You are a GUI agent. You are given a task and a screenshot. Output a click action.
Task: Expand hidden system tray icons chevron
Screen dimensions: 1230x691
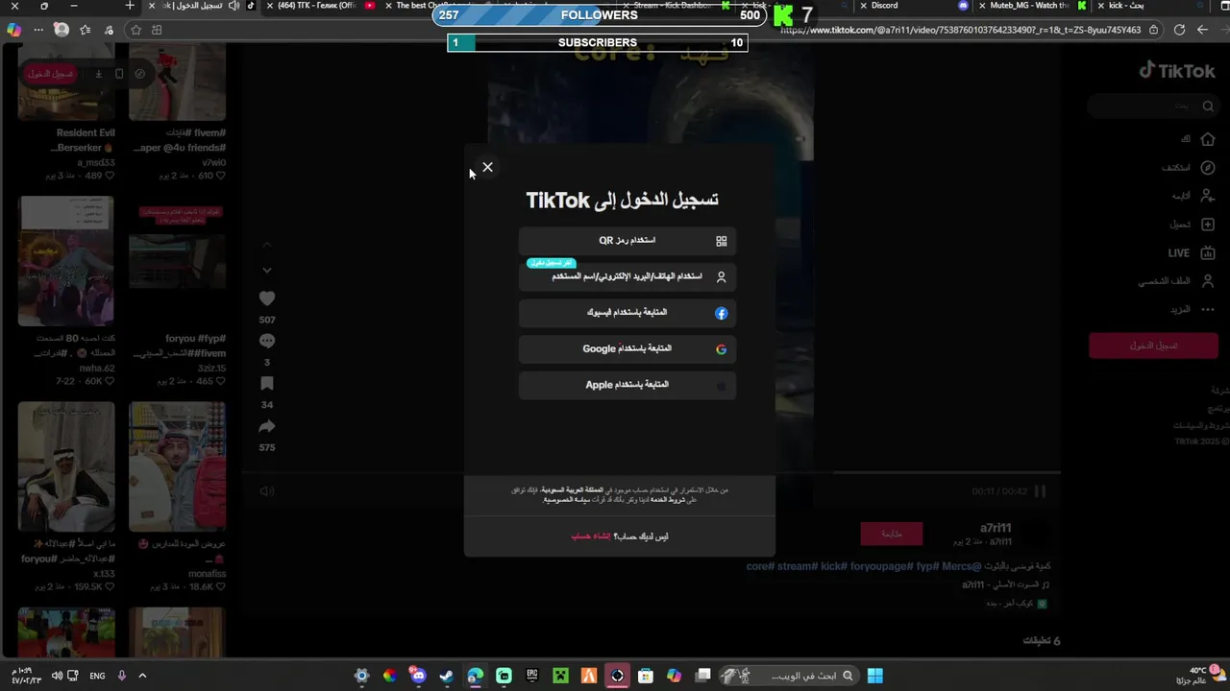click(142, 676)
